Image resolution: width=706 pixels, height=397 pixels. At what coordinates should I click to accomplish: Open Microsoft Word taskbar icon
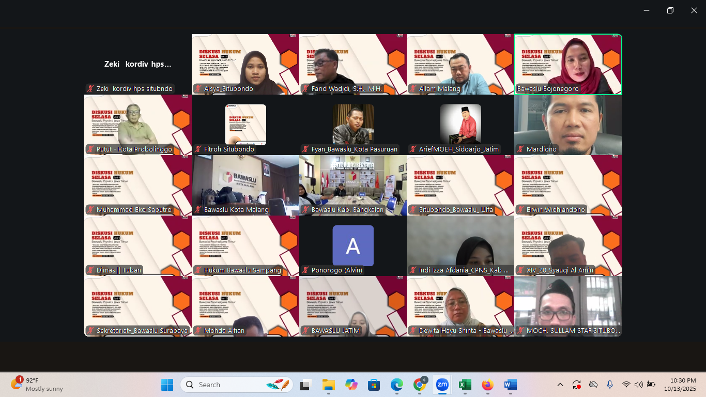[510, 385]
